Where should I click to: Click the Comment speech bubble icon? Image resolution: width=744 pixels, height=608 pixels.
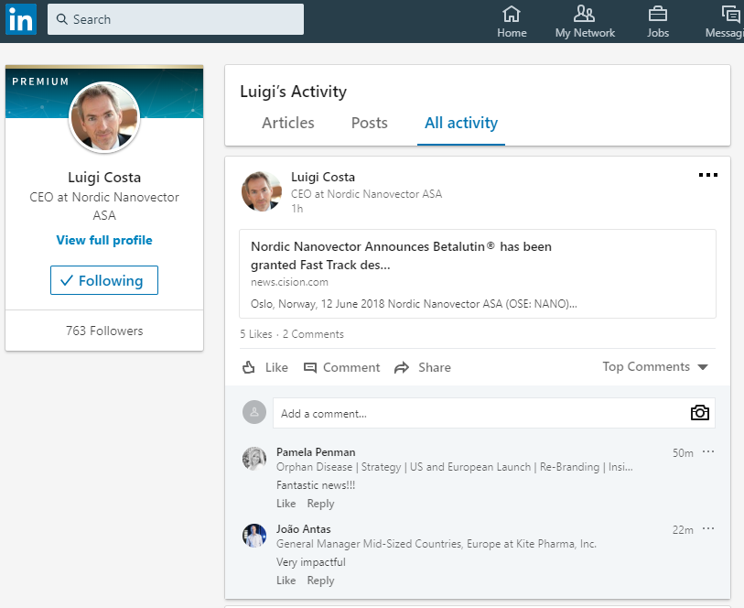click(310, 368)
